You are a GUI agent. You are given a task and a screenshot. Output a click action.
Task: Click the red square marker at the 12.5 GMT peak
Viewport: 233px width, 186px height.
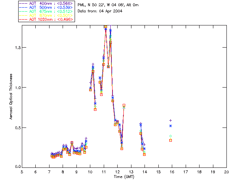click(124, 105)
